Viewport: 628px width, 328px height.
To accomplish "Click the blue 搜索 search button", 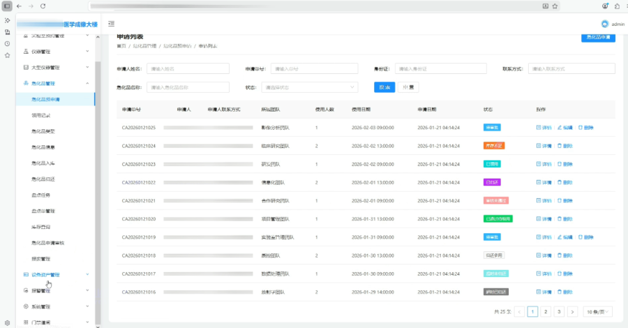I will coord(384,87).
